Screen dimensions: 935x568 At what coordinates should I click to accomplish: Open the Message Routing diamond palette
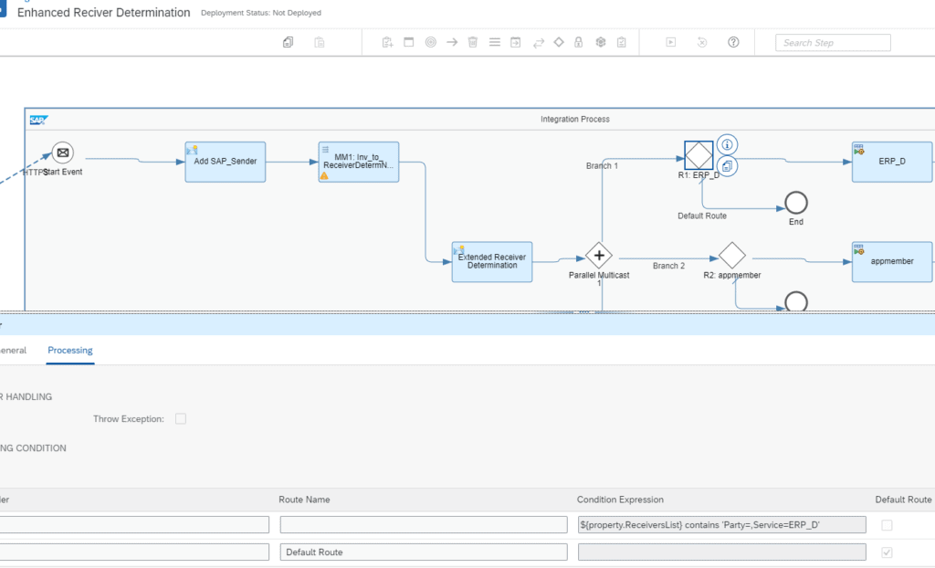point(559,42)
